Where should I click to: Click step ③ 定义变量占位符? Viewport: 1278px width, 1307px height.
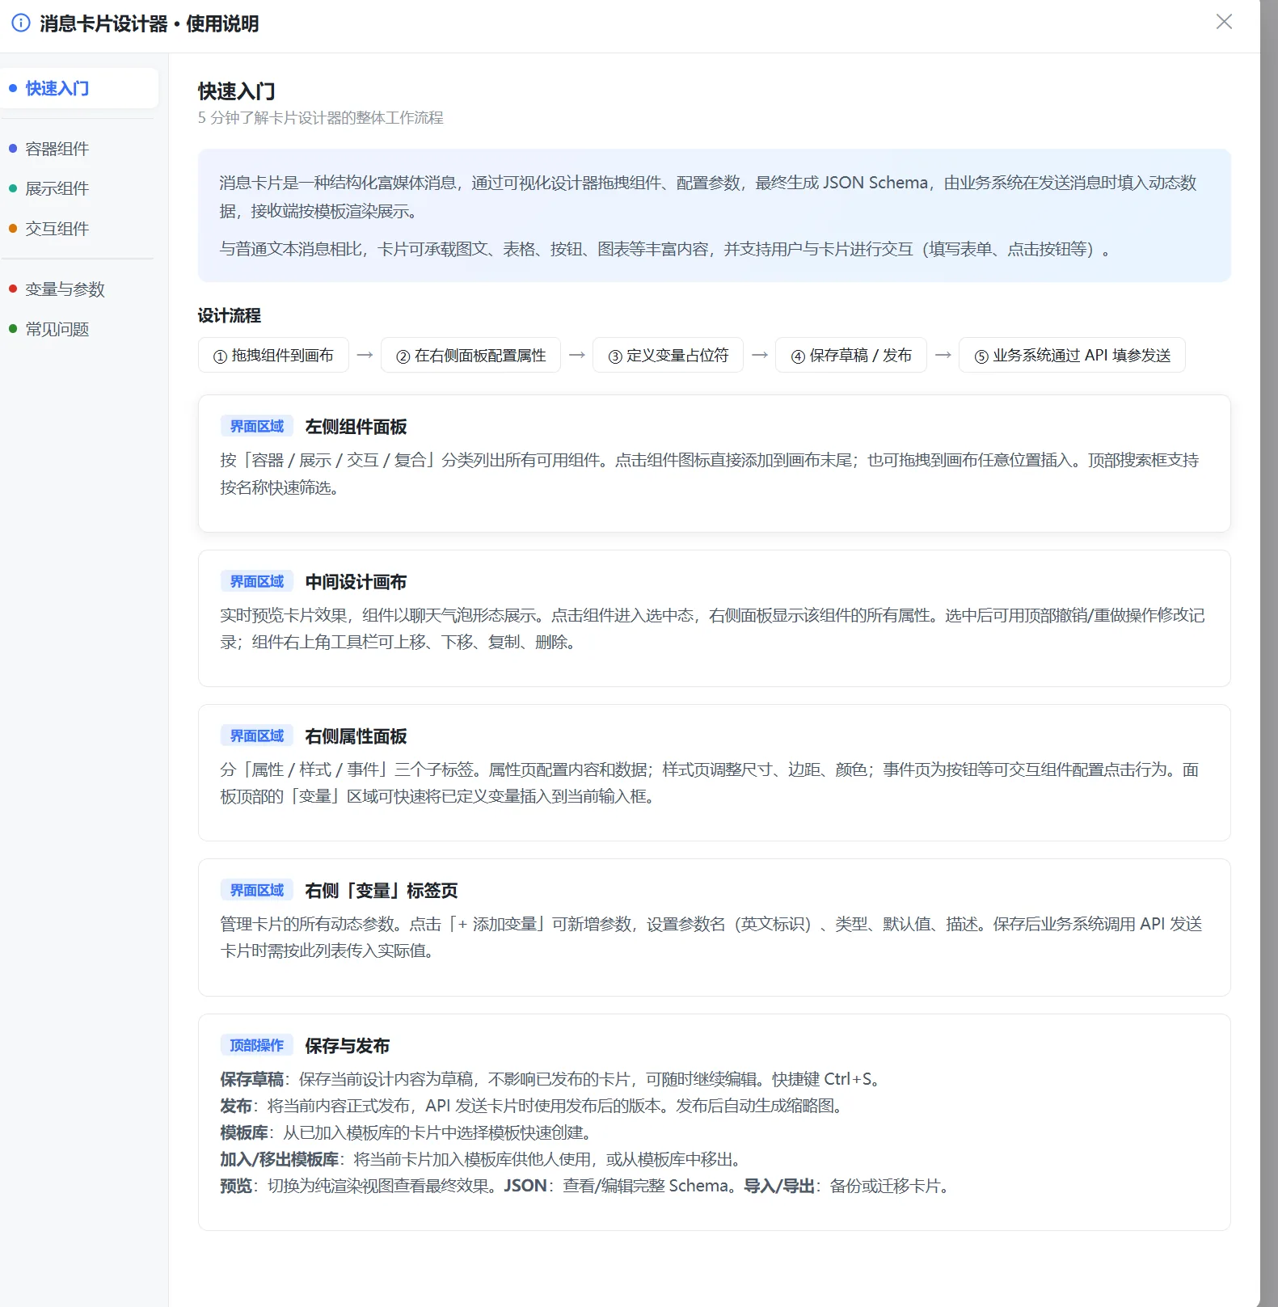pos(668,355)
